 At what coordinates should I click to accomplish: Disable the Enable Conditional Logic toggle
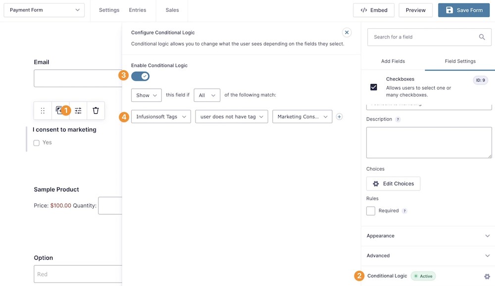[139, 76]
